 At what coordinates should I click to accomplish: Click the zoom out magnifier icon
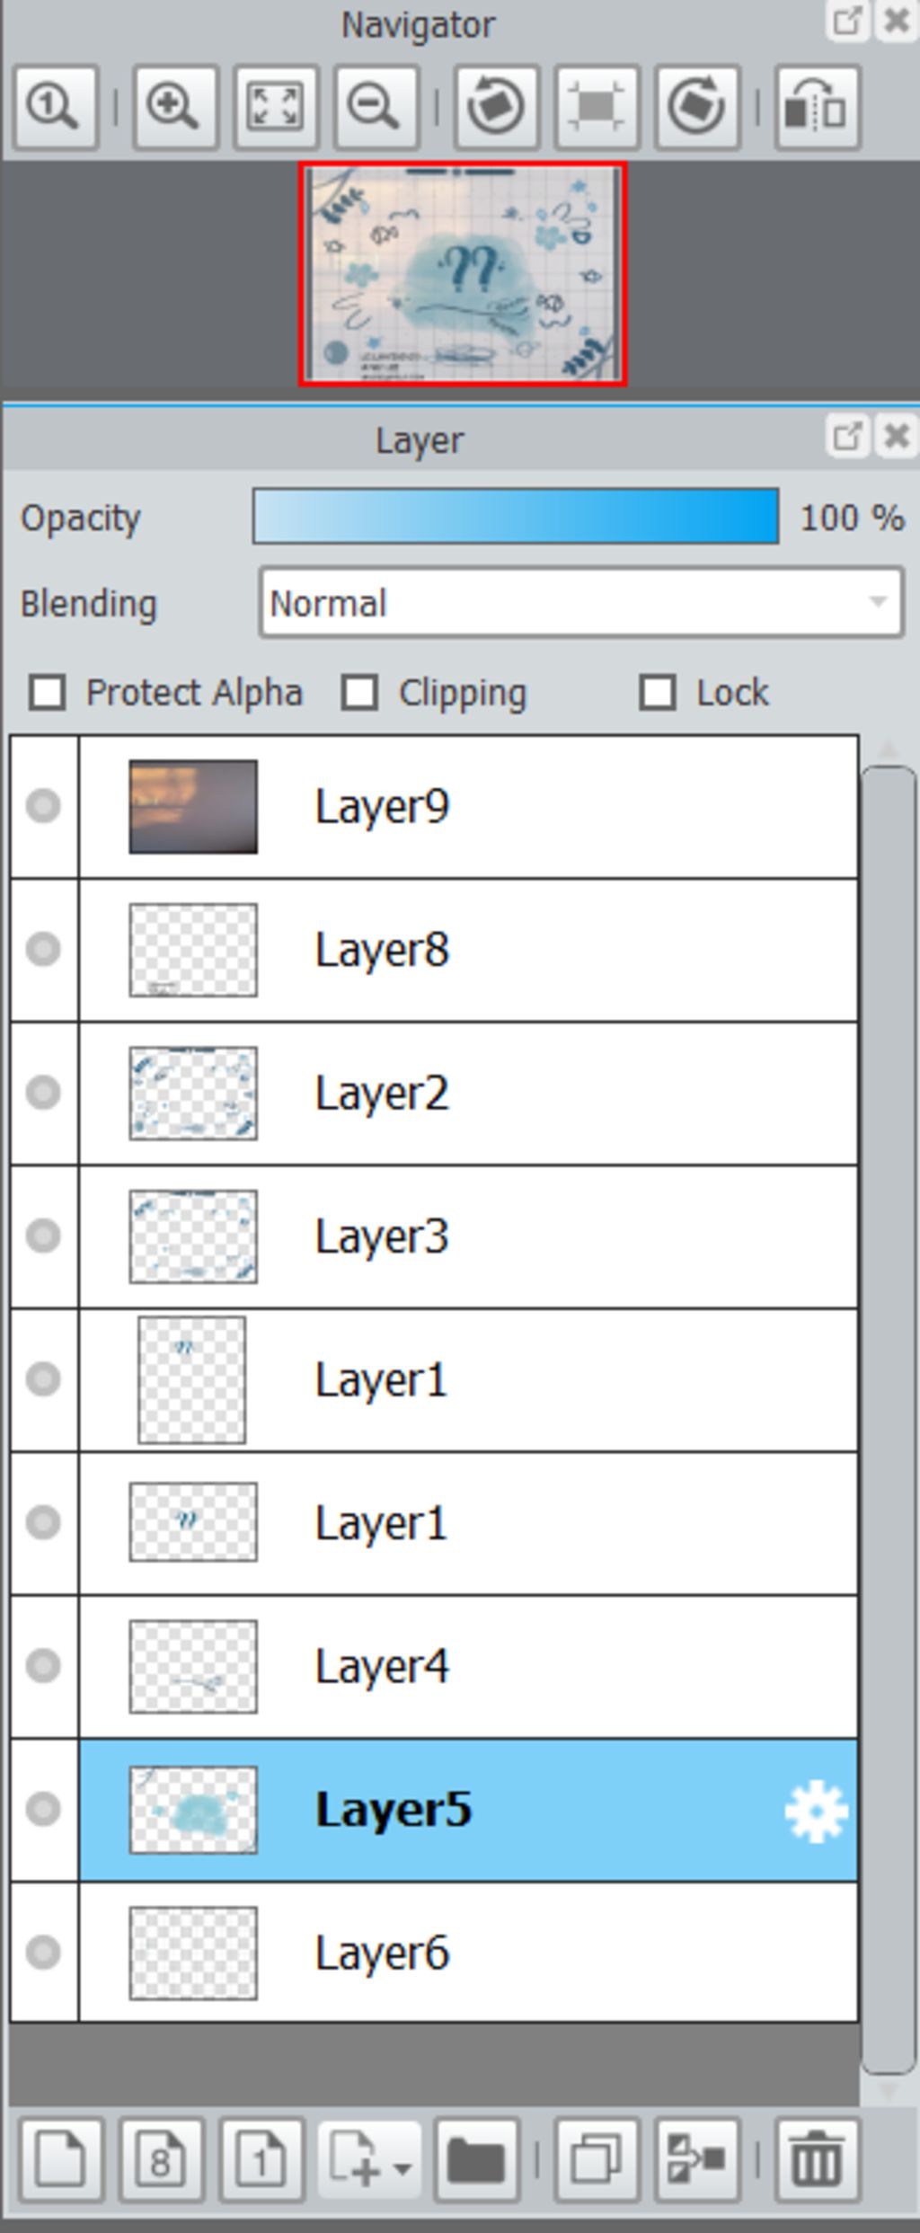click(376, 107)
